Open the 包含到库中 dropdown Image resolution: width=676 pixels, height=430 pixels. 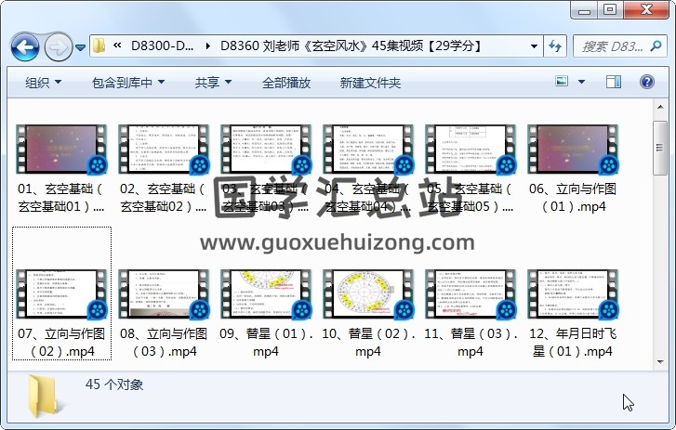coord(128,83)
